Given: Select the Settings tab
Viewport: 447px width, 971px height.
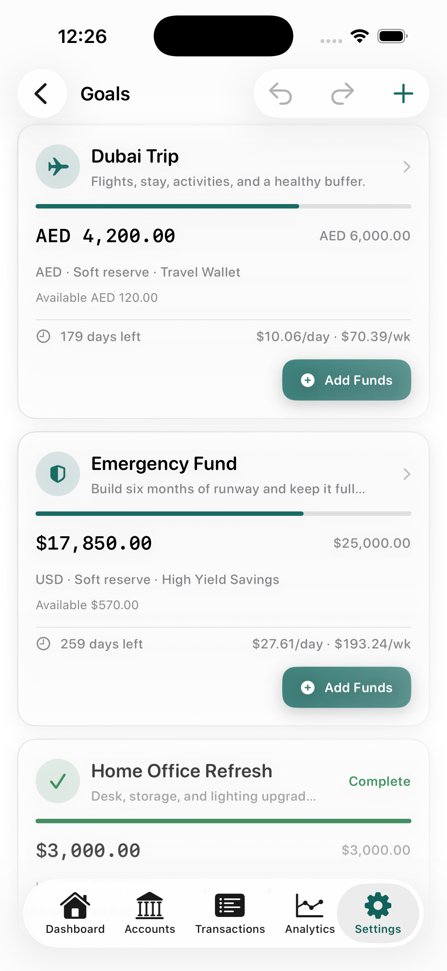Looking at the screenshot, I should click(378, 913).
